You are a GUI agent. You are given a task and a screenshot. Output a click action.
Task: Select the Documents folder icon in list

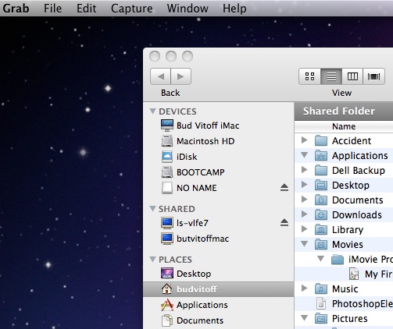(321, 200)
